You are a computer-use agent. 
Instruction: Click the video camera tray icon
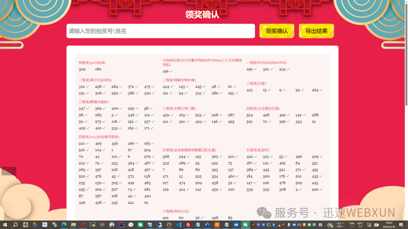[x=376, y=225]
